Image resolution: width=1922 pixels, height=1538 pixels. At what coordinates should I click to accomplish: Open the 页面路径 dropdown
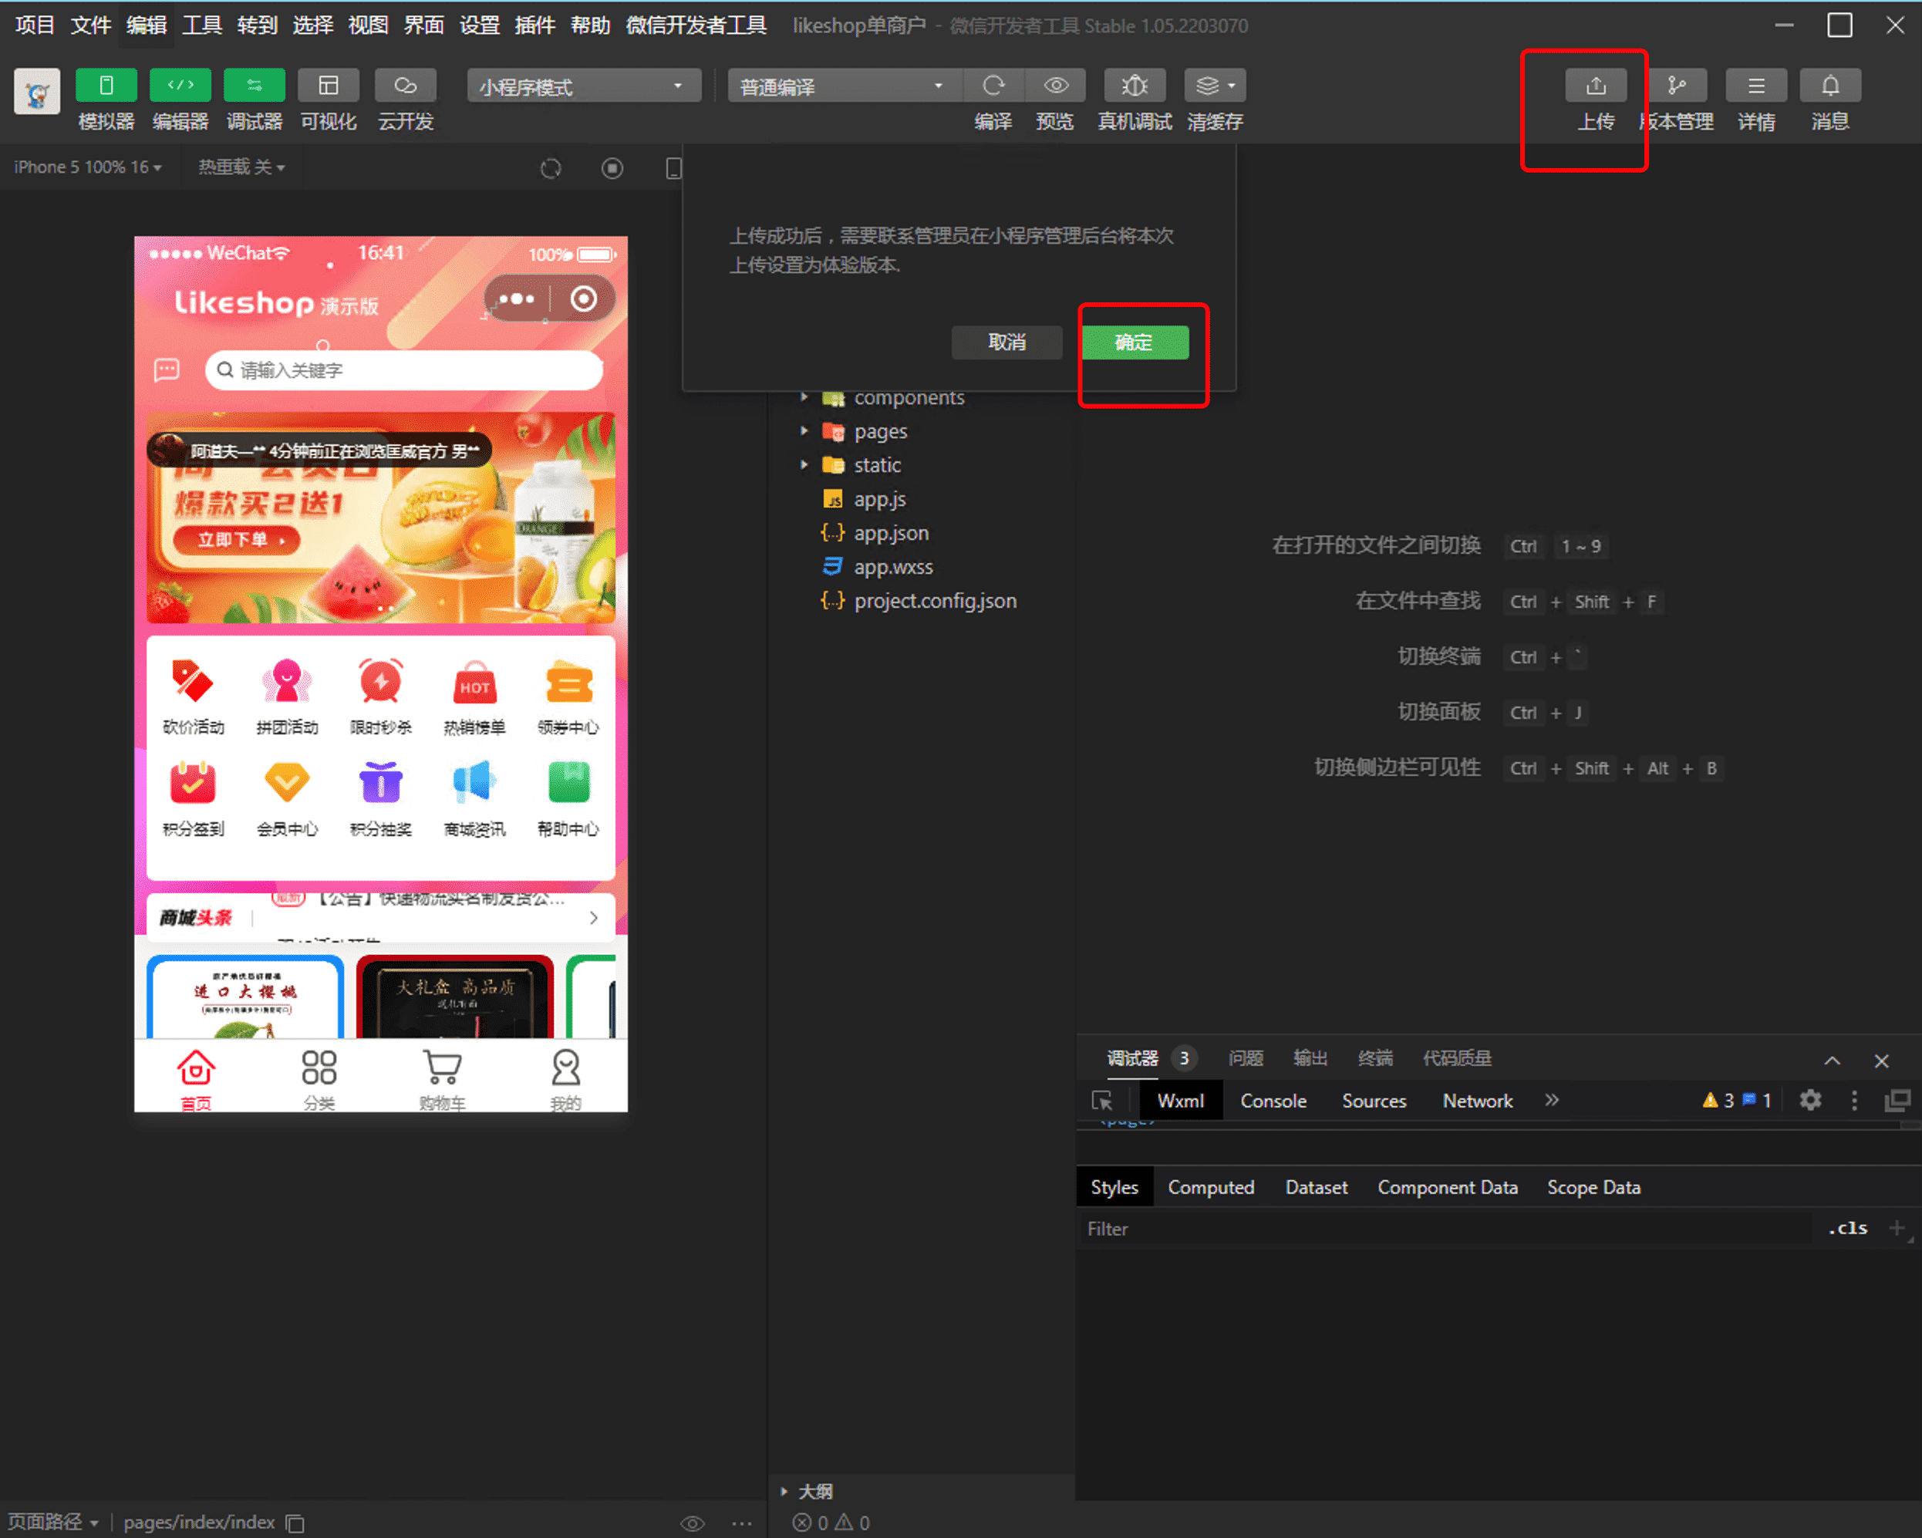point(52,1521)
